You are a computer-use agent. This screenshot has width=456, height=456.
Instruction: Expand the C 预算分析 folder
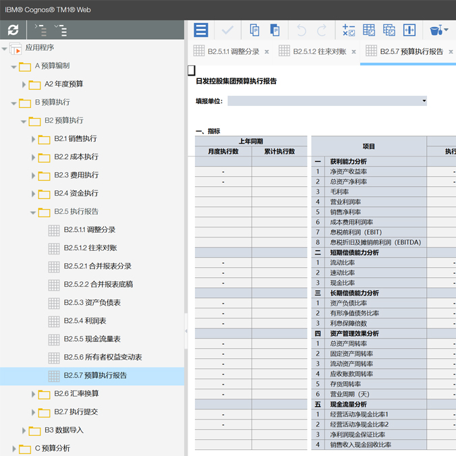pyautogui.click(x=14, y=449)
